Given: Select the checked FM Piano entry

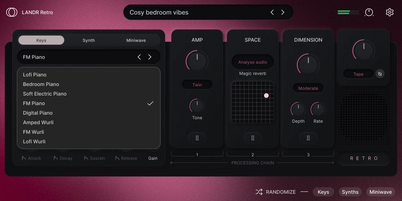Looking at the screenshot, I should coord(89,103).
